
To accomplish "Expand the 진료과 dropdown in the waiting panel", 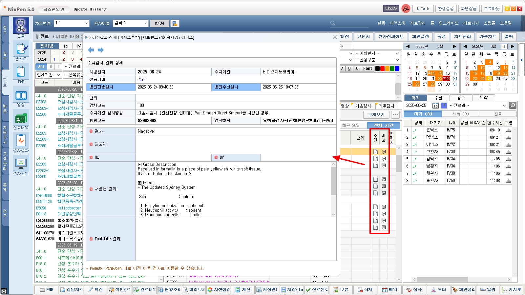I will (x=504, y=106).
